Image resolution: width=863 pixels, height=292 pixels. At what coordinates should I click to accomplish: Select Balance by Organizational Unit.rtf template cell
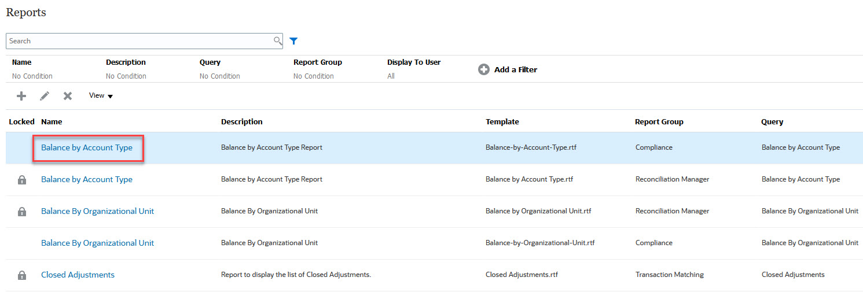pyautogui.click(x=538, y=211)
